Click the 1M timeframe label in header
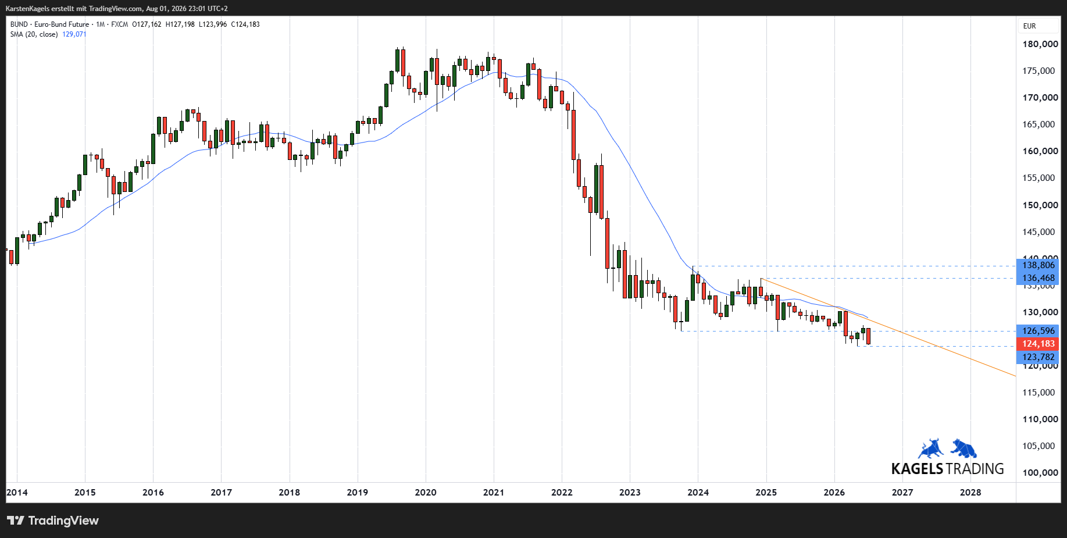Viewport: 1067px width, 538px height. click(x=101, y=24)
